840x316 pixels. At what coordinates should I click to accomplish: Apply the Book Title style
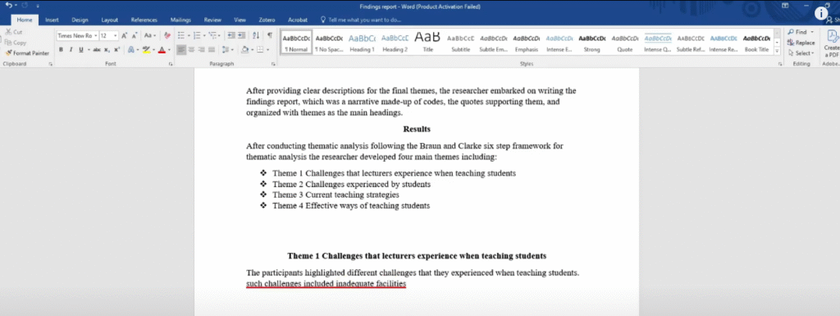pyautogui.click(x=757, y=43)
